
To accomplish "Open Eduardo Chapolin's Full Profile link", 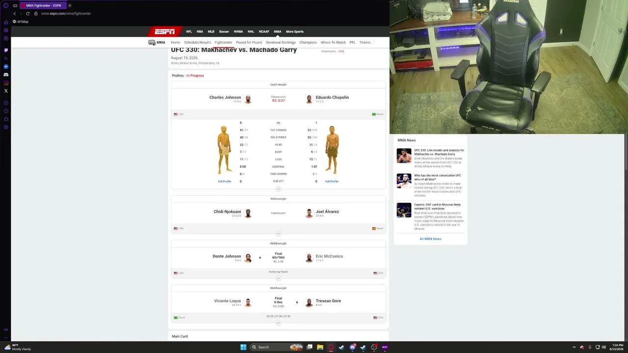I will (x=332, y=181).
